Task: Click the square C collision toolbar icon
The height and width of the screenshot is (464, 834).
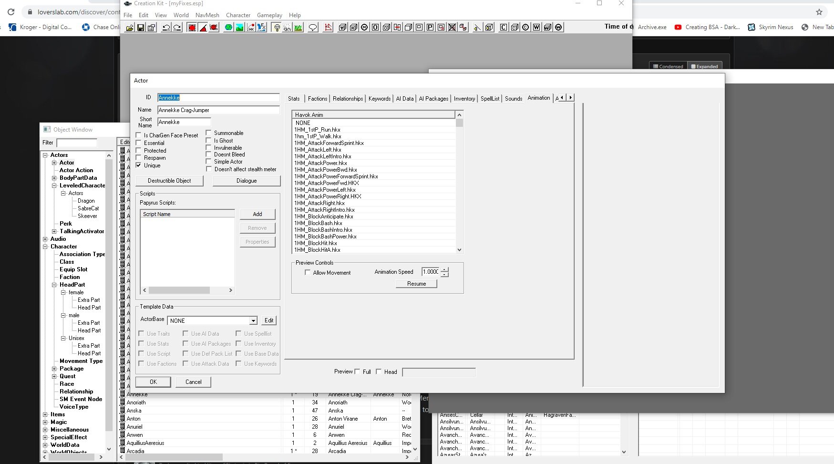Action: (x=504, y=28)
